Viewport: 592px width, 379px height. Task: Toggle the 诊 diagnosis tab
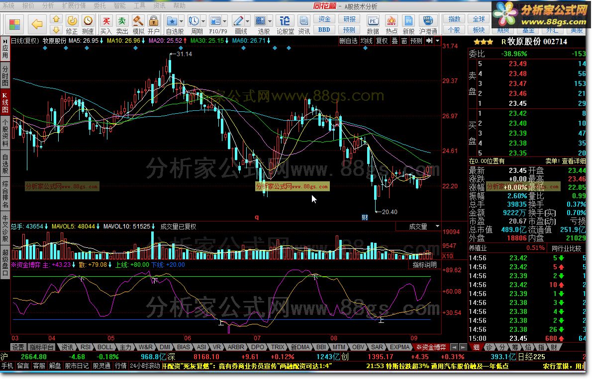pyautogui.click(x=490, y=347)
